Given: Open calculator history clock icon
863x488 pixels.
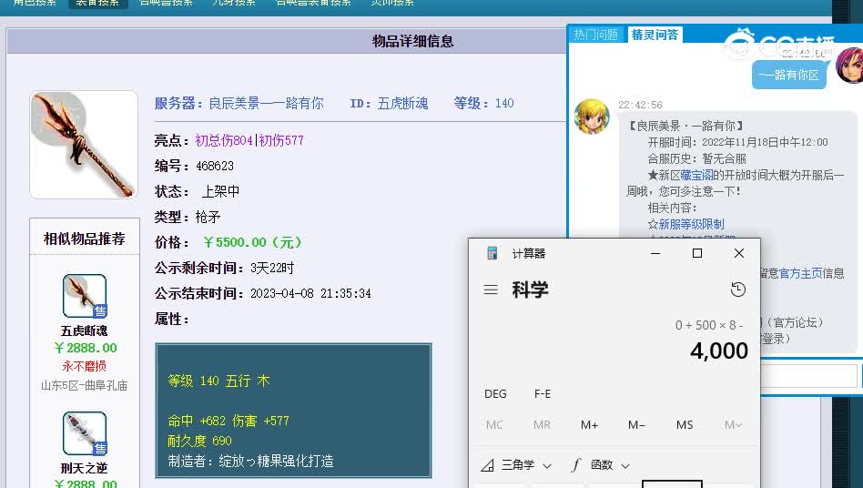Looking at the screenshot, I should [737, 290].
